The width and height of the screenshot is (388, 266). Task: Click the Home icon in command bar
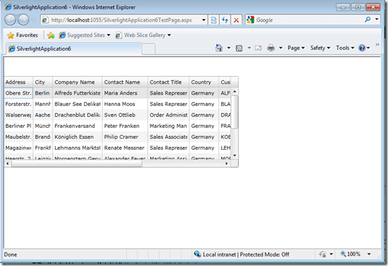tap(219, 48)
